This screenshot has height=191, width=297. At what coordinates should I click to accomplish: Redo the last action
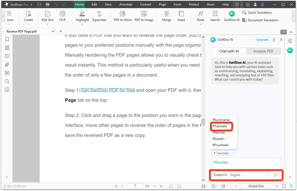pos(64,4)
